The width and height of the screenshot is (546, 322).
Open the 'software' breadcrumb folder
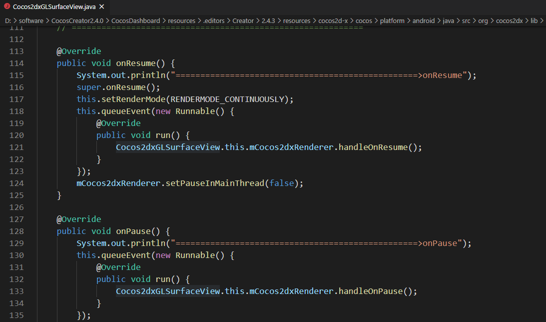click(31, 21)
